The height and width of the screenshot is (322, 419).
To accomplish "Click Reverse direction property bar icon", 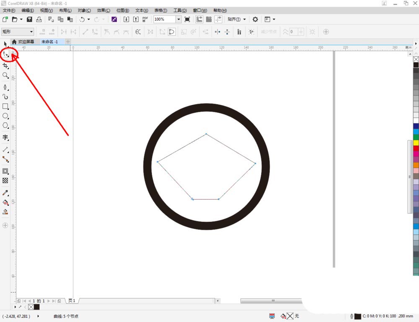I will point(138,32).
